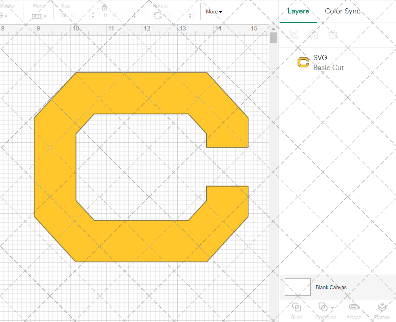Open the Blank Canvas color swatch
396x322 pixels.
(297, 287)
